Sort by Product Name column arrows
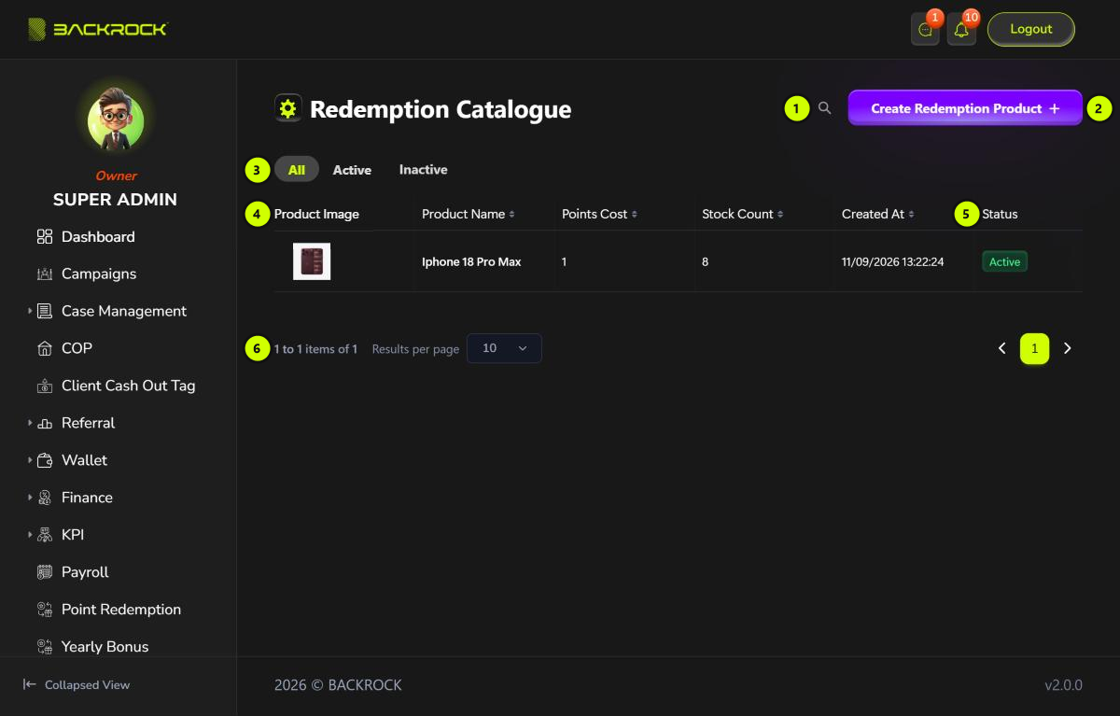The height and width of the screenshot is (716, 1120). pos(512,215)
